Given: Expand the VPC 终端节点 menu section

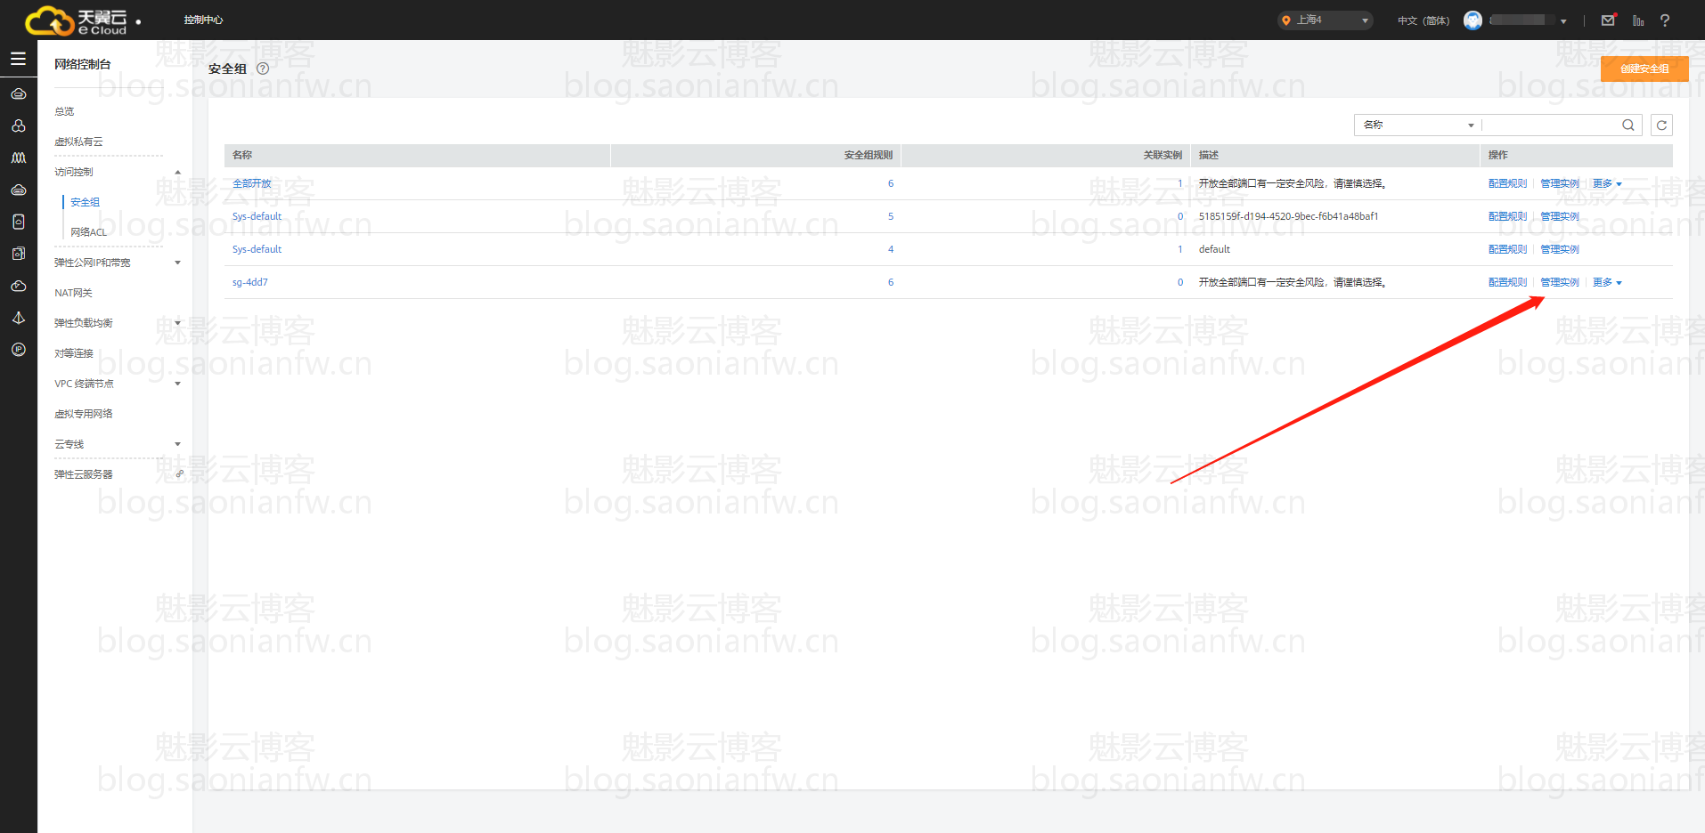Looking at the screenshot, I should tap(177, 384).
